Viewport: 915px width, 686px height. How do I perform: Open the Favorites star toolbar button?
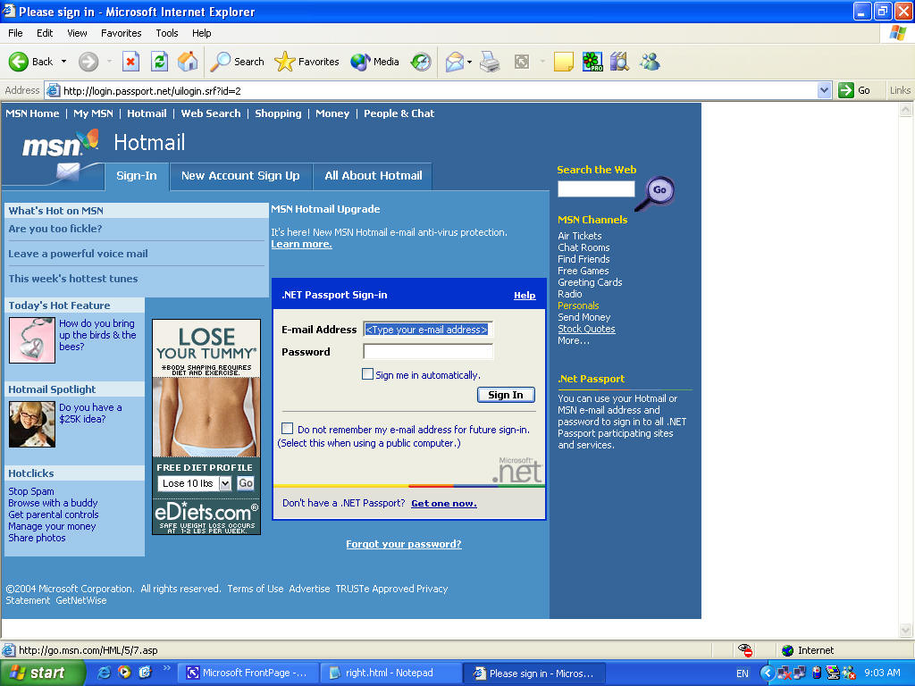pos(306,62)
